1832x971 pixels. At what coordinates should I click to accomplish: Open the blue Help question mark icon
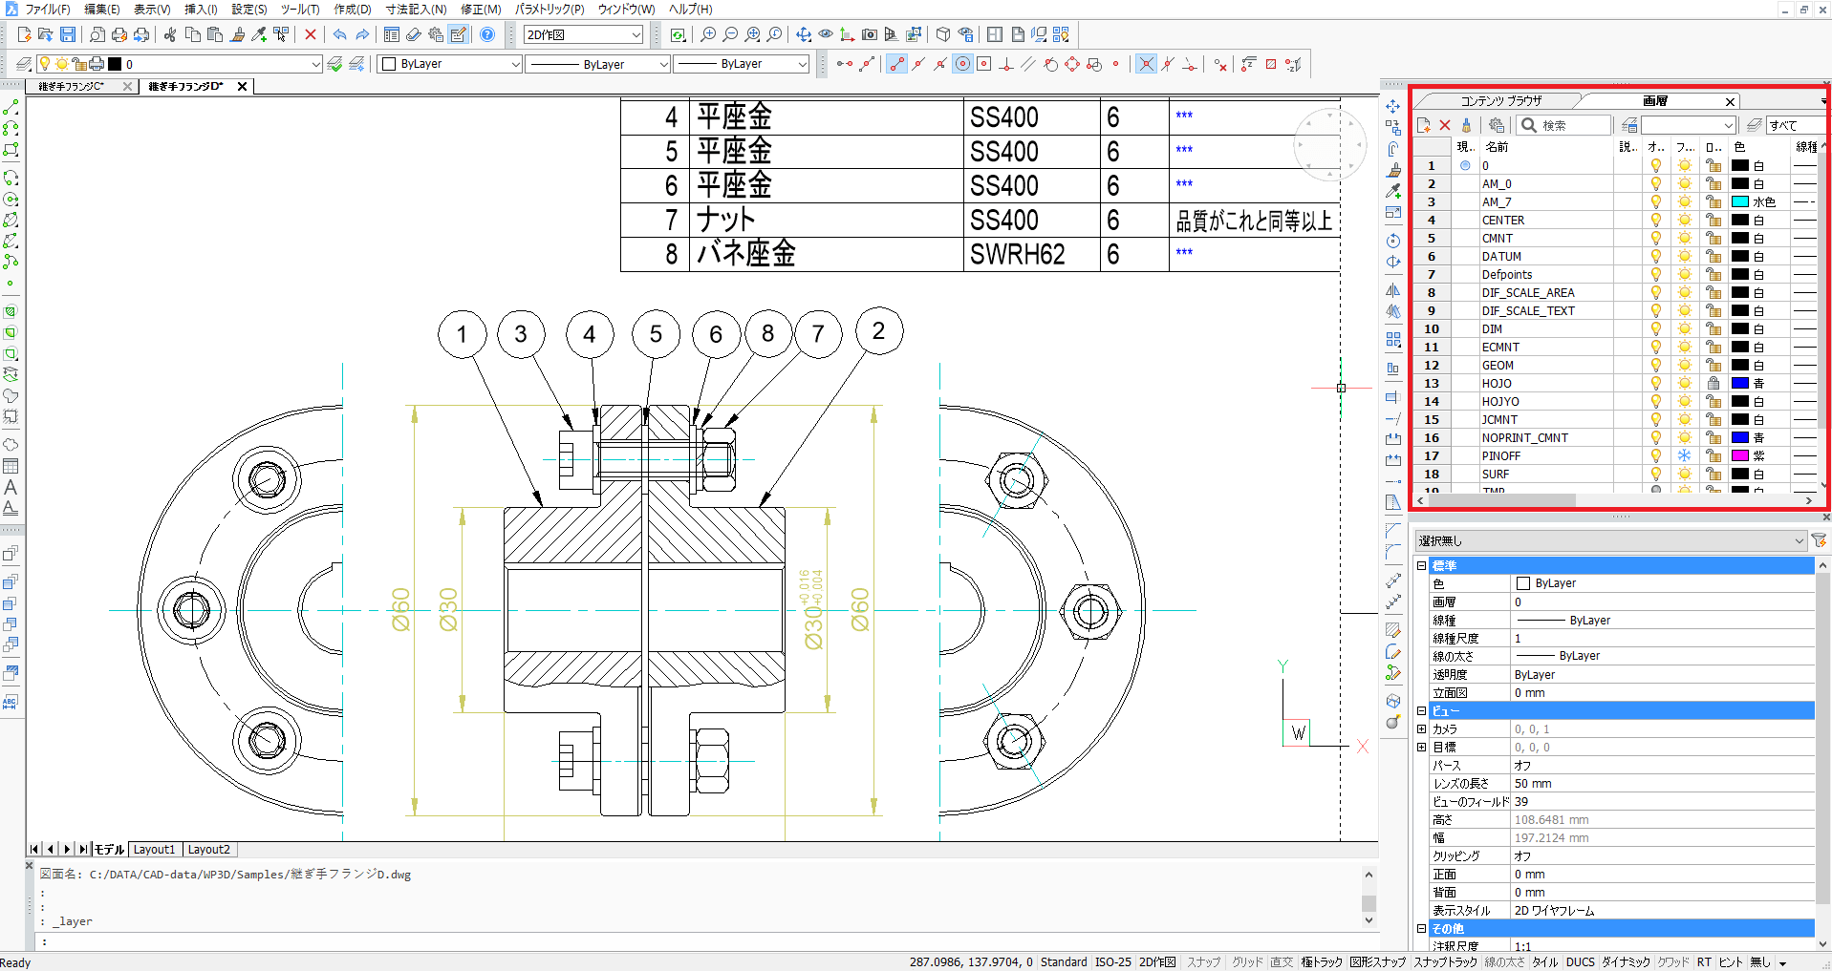[x=487, y=34]
